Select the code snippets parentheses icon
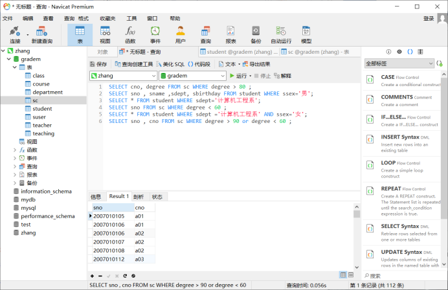448x290 pixels. tap(410, 52)
